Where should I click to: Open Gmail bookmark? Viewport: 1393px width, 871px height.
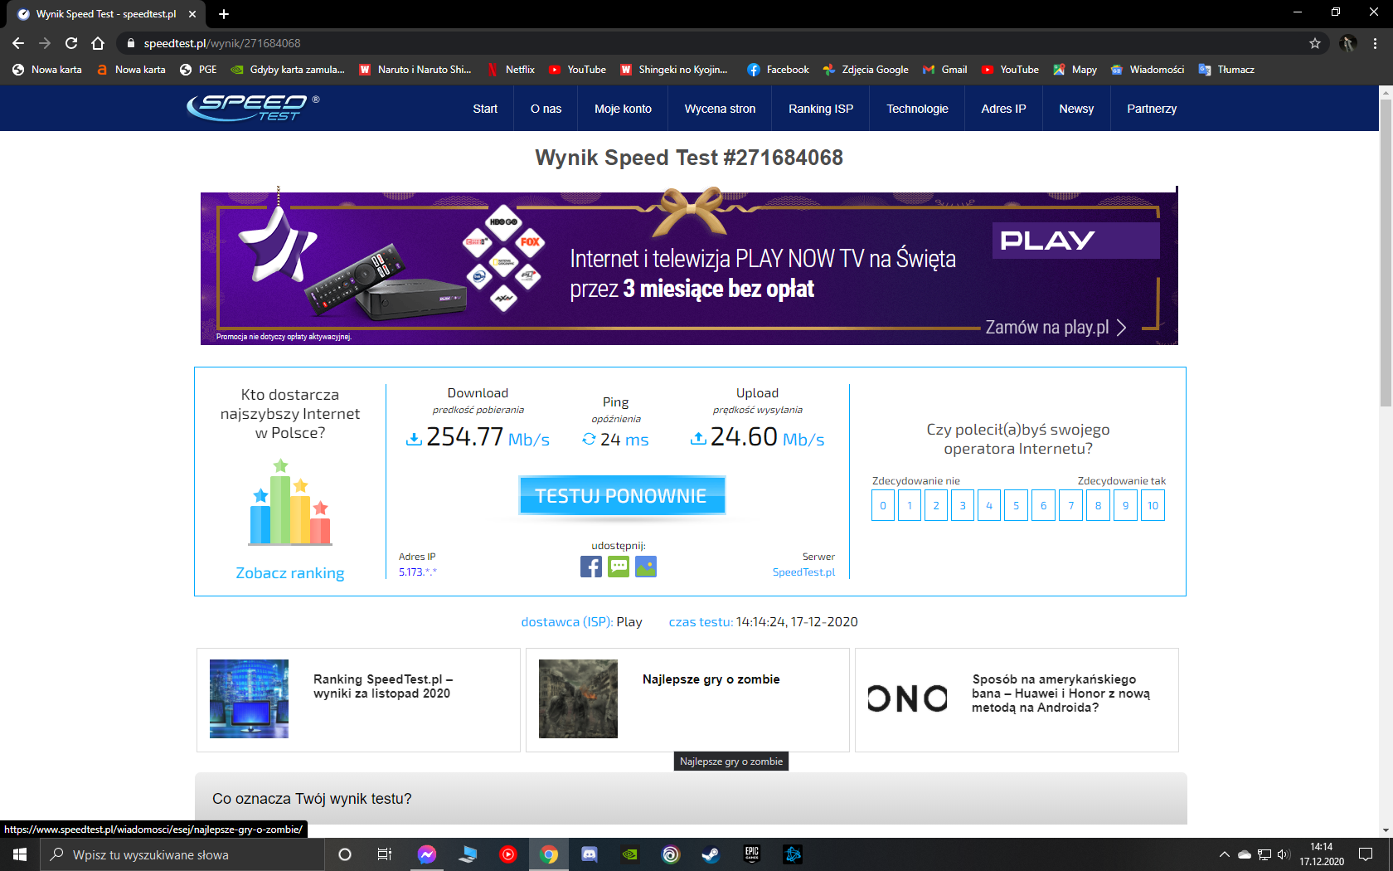[x=945, y=70]
